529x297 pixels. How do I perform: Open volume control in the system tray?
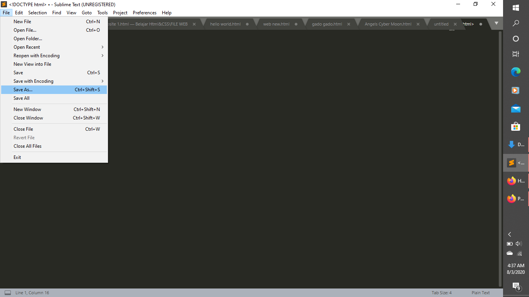click(x=519, y=244)
